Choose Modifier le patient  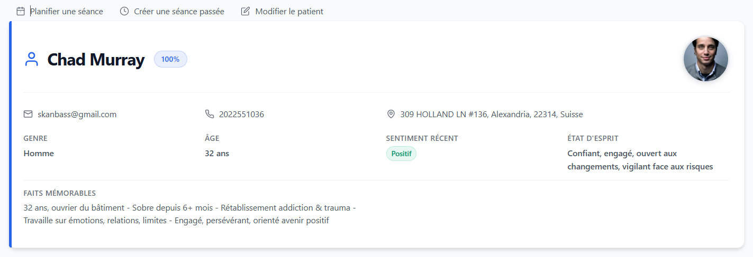coord(289,11)
